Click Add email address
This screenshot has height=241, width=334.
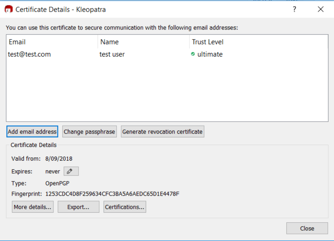pyautogui.click(x=32, y=131)
